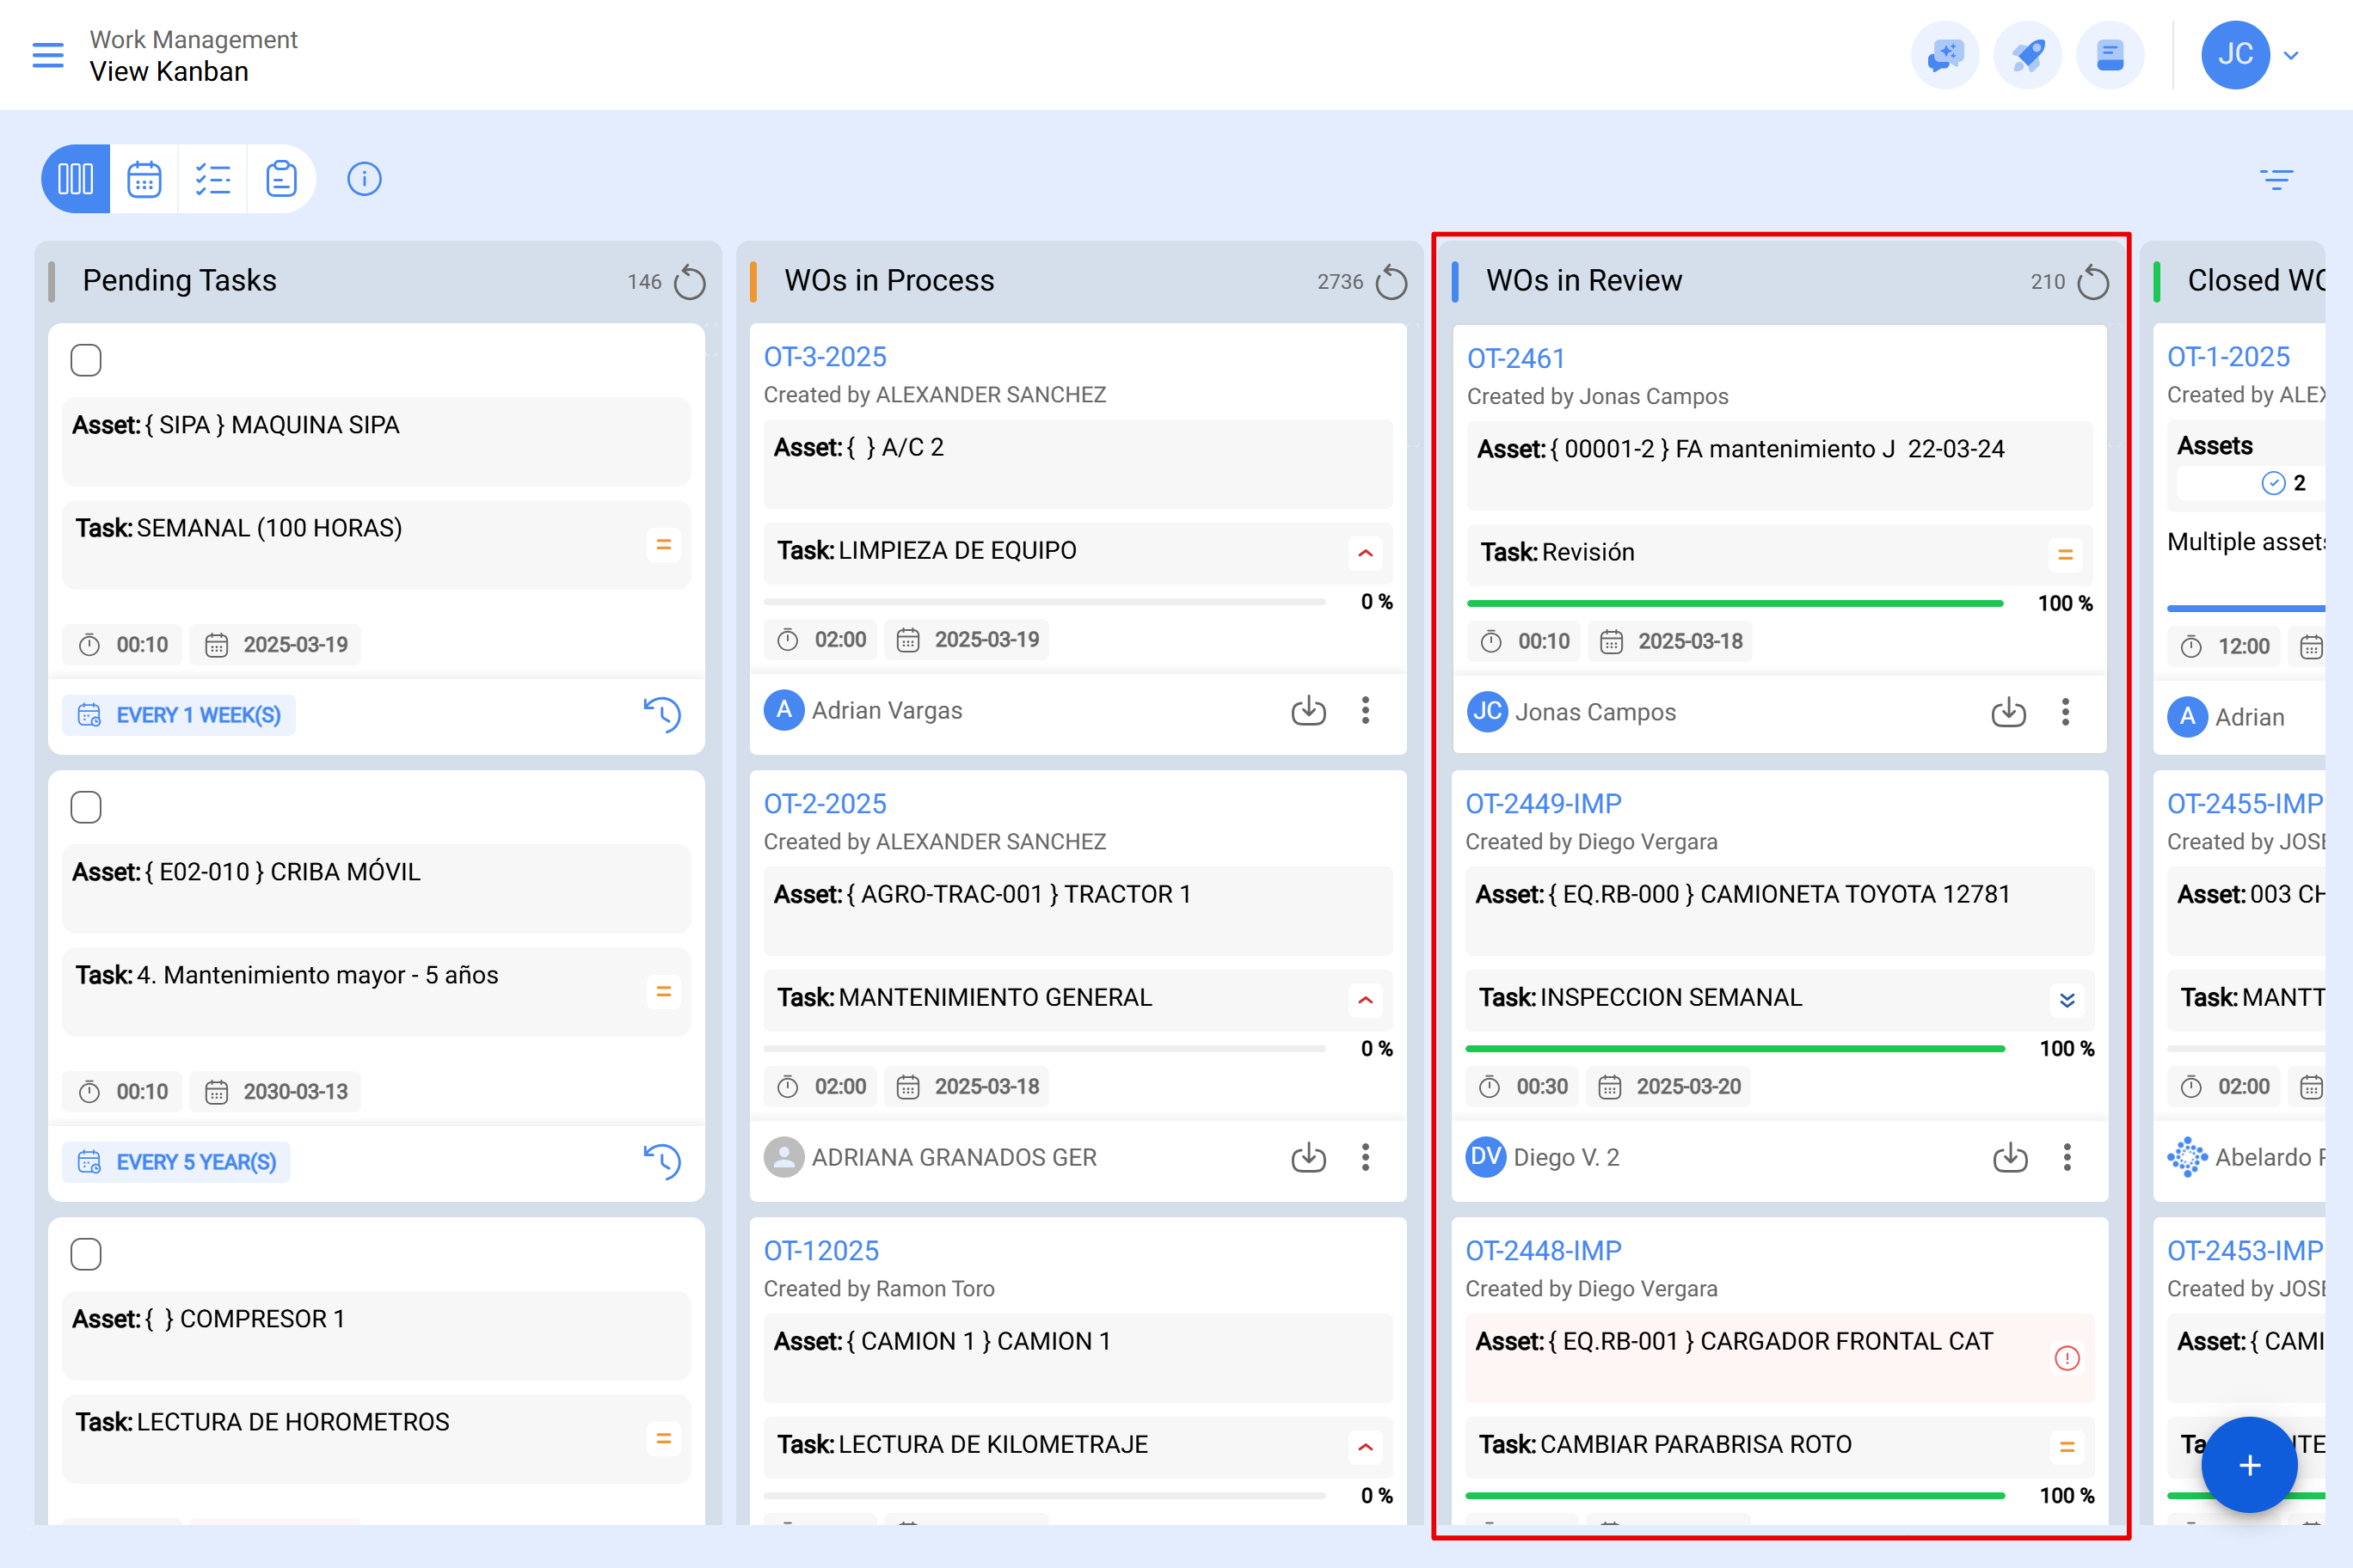
Task: Click the Diego V. 2 assignee avatar
Action: coord(1487,1157)
